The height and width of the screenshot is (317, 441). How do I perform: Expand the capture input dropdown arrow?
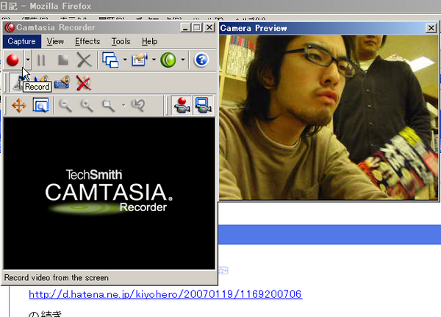click(x=125, y=60)
